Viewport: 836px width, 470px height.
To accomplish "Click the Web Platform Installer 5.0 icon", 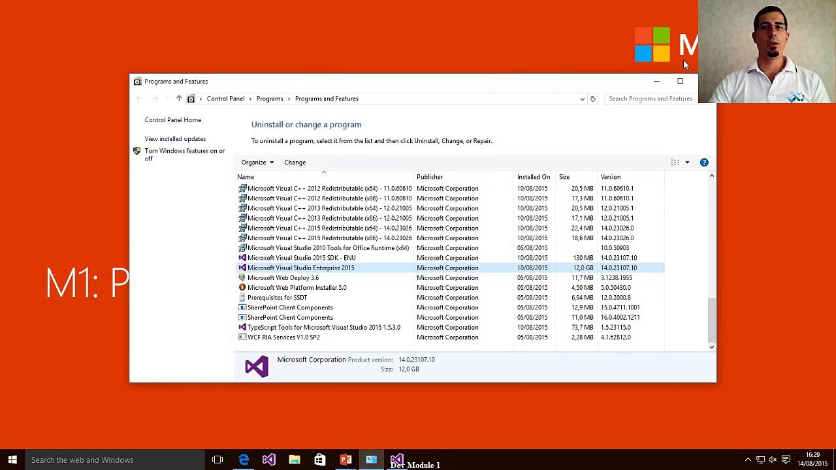I will point(242,287).
